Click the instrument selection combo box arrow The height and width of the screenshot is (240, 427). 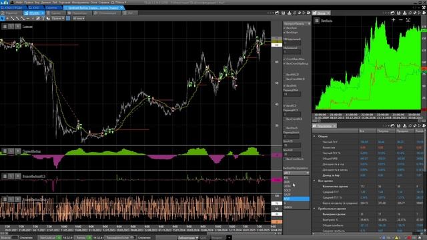(308, 173)
